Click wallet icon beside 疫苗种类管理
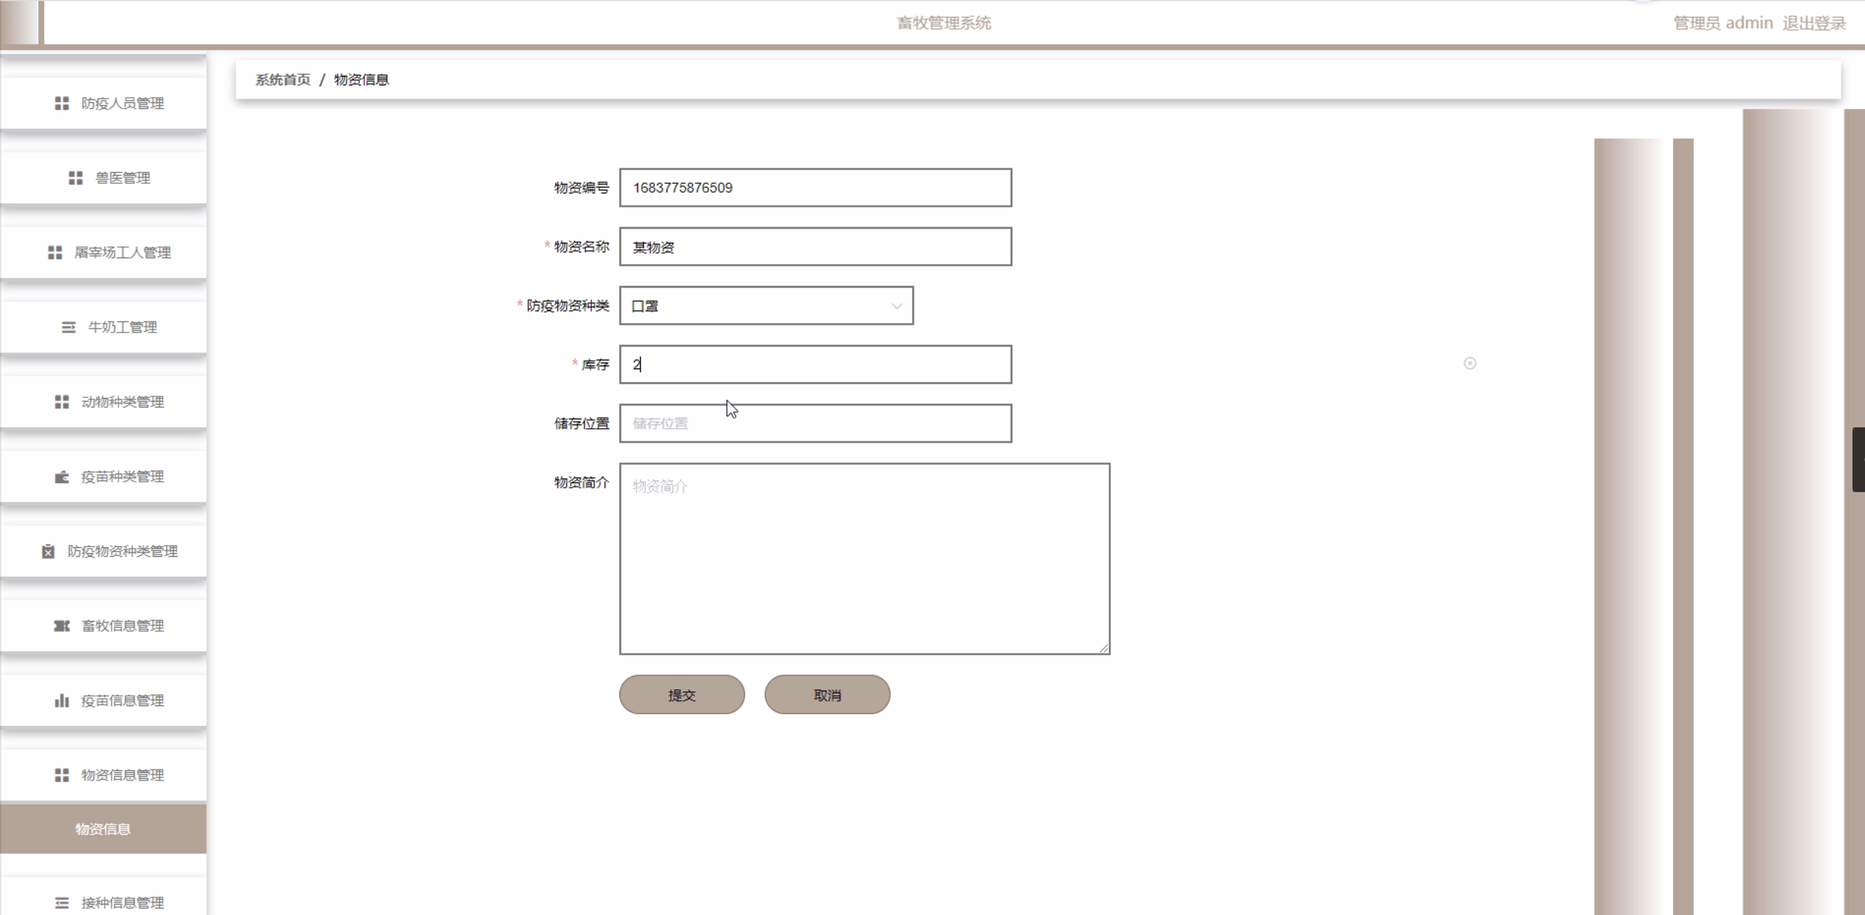Viewport: 1865px width, 915px height. 62,477
